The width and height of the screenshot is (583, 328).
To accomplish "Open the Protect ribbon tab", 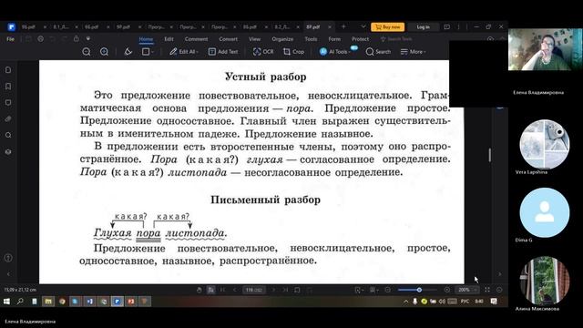I will [x=361, y=39].
